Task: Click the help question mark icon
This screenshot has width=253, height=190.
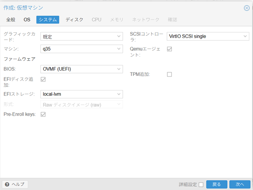Action: coord(7,184)
